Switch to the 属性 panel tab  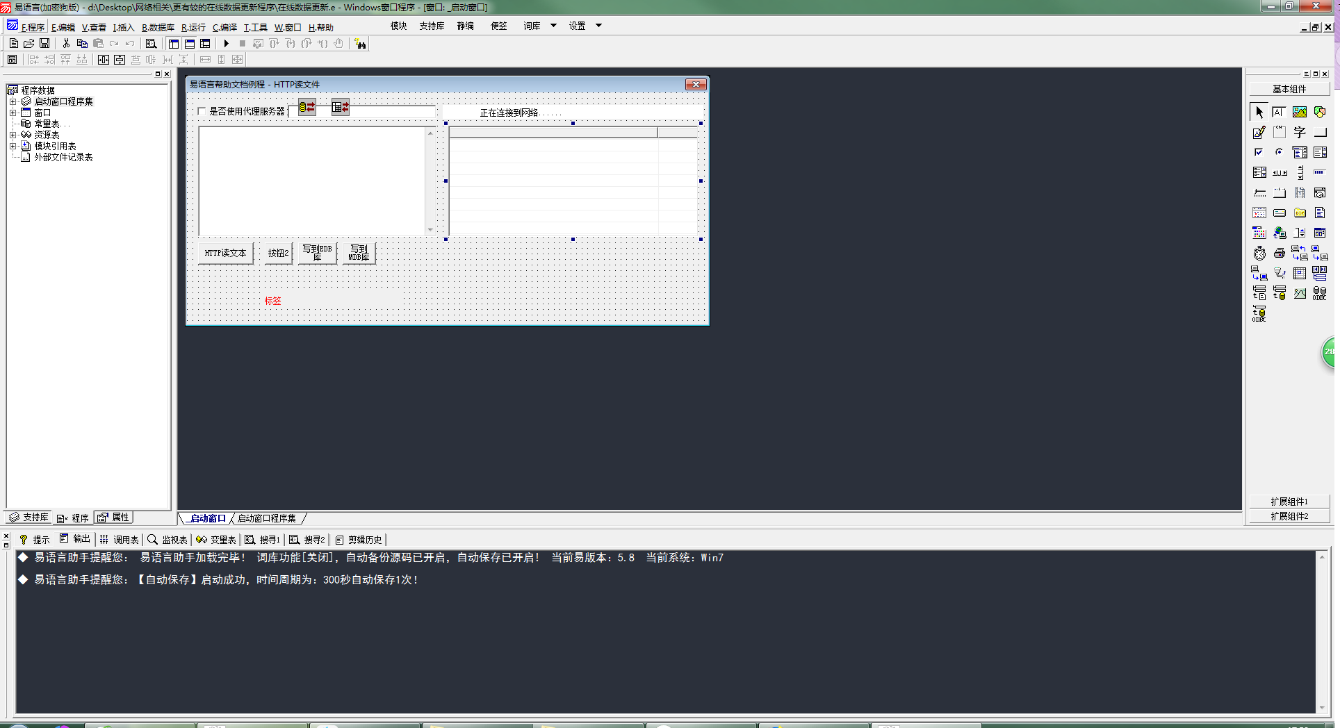113,518
